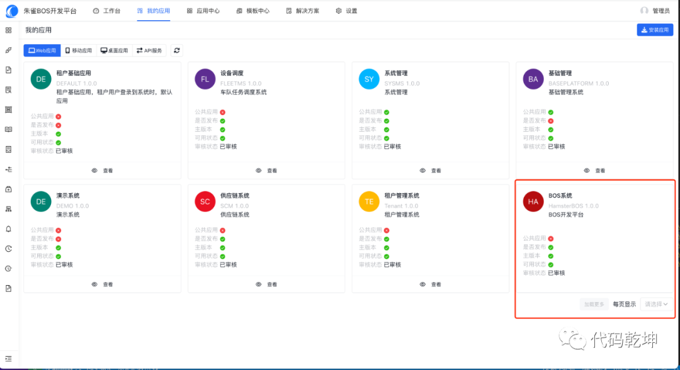Click the HamsterBOS 1.0.0 version text

point(574,206)
